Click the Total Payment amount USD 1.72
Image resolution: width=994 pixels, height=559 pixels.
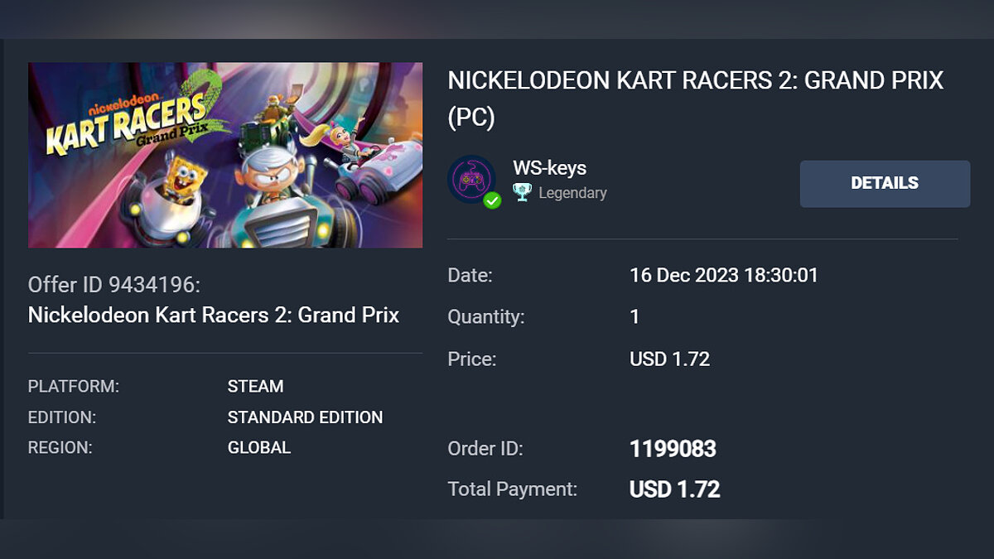click(x=674, y=489)
